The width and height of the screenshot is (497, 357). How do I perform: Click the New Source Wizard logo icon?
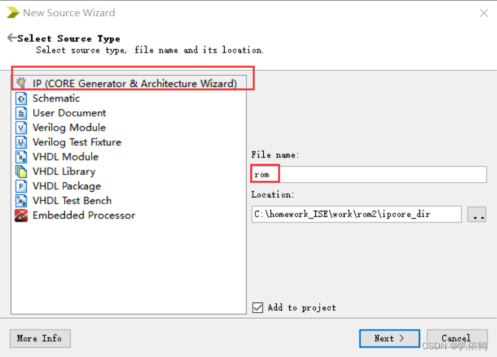click(12, 12)
